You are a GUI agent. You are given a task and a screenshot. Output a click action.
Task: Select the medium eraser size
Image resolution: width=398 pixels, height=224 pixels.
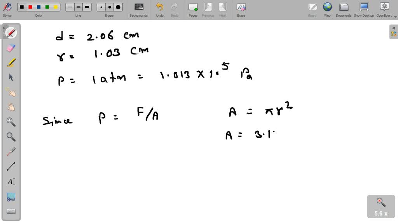tap(110, 7)
